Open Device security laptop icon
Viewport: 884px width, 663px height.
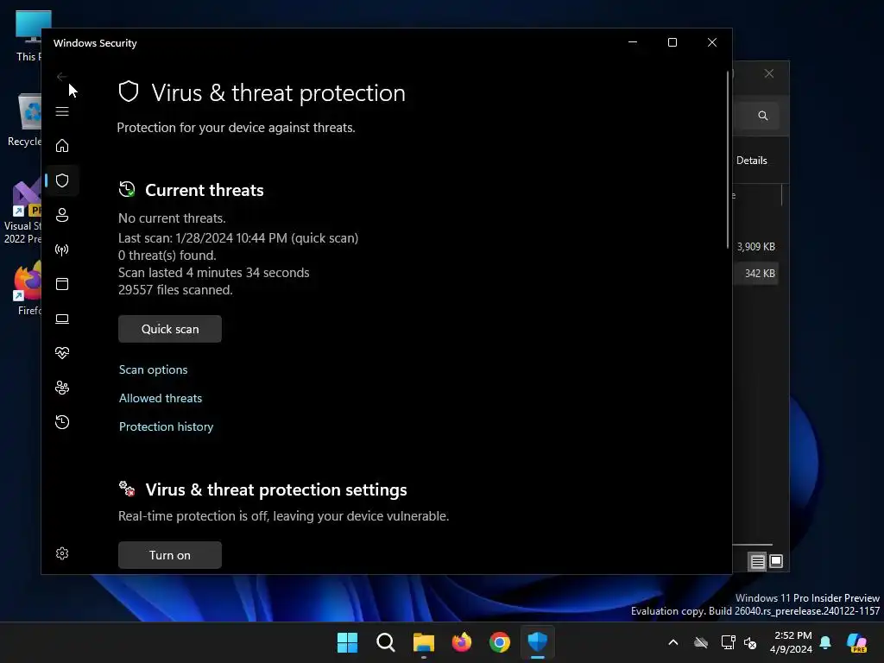pos(62,319)
